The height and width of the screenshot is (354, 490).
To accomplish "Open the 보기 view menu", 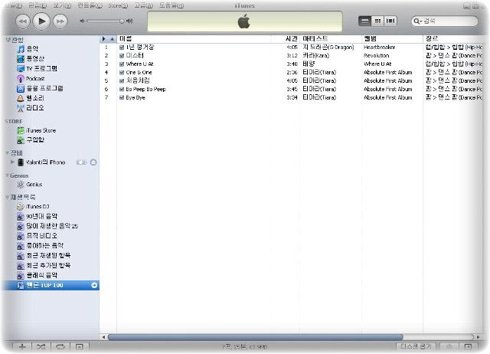I will 62,5.
